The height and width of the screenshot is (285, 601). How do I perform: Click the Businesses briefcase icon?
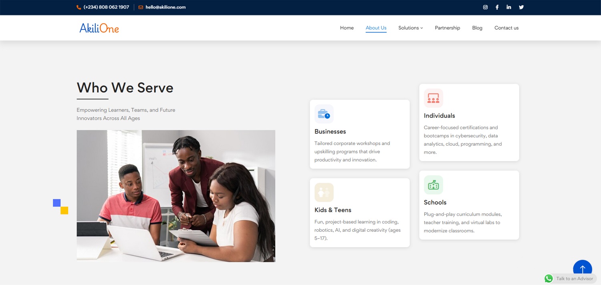coord(324,114)
